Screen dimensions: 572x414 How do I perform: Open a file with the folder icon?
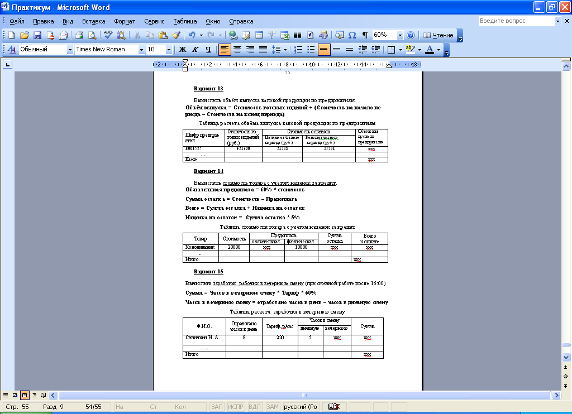[25, 35]
